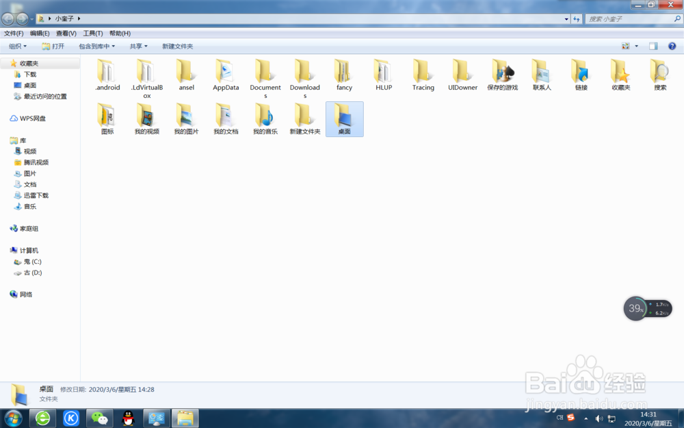
Task: Open the AppData folder
Action: [226, 75]
